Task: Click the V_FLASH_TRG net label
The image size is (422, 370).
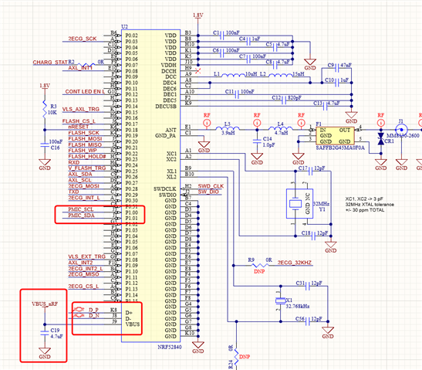Action: pyautogui.click(x=87, y=168)
